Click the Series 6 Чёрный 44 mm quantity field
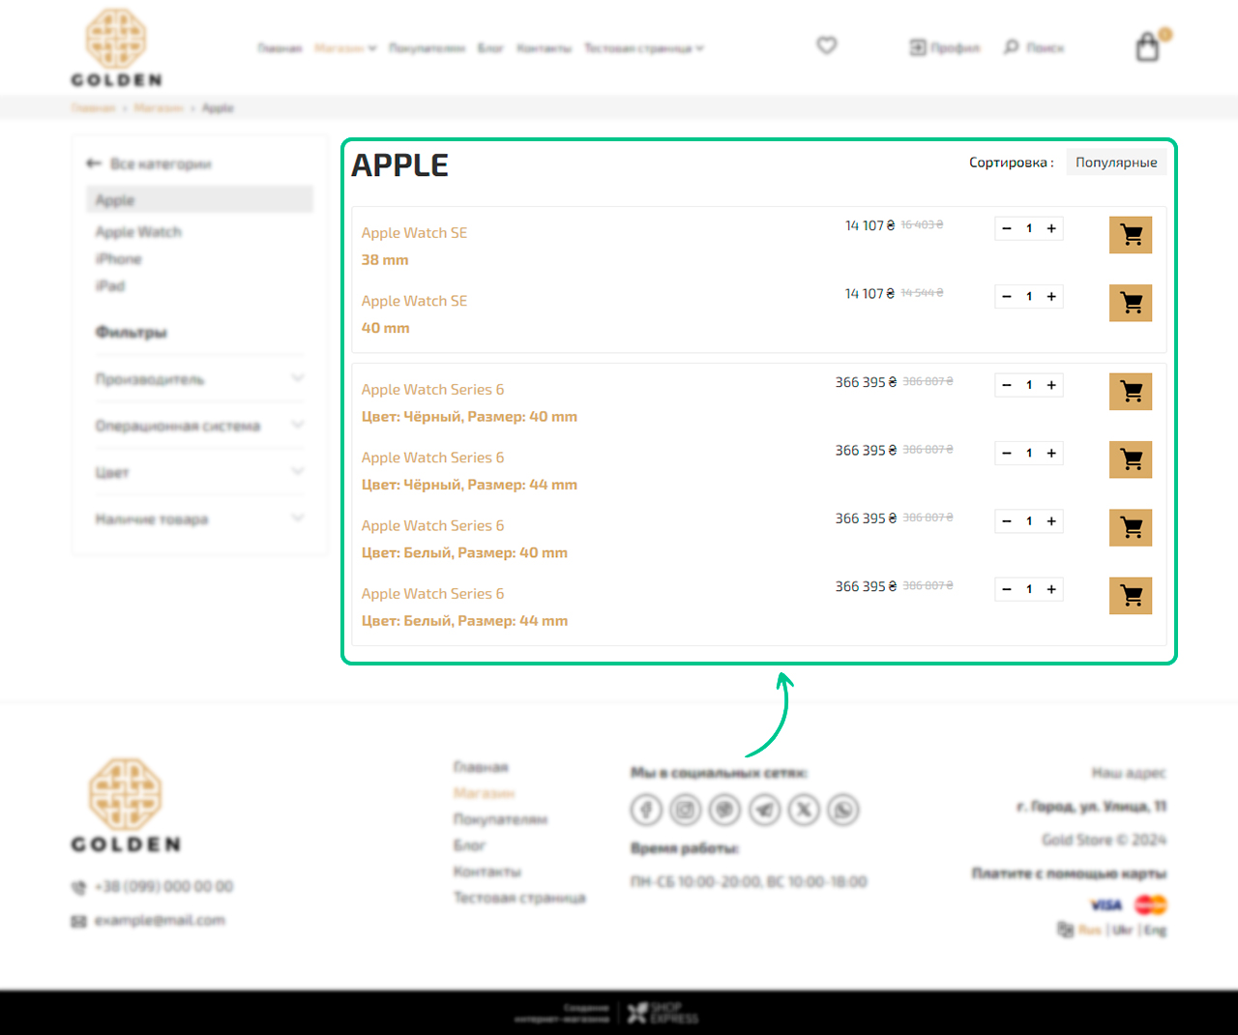This screenshot has width=1238, height=1035. pos(1029,453)
